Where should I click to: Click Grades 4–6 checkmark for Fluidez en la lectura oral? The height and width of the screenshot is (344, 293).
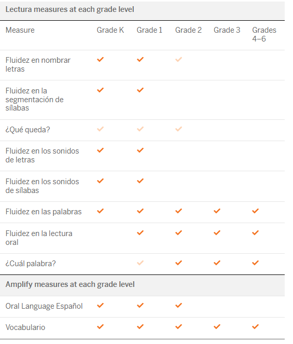[x=256, y=233]
